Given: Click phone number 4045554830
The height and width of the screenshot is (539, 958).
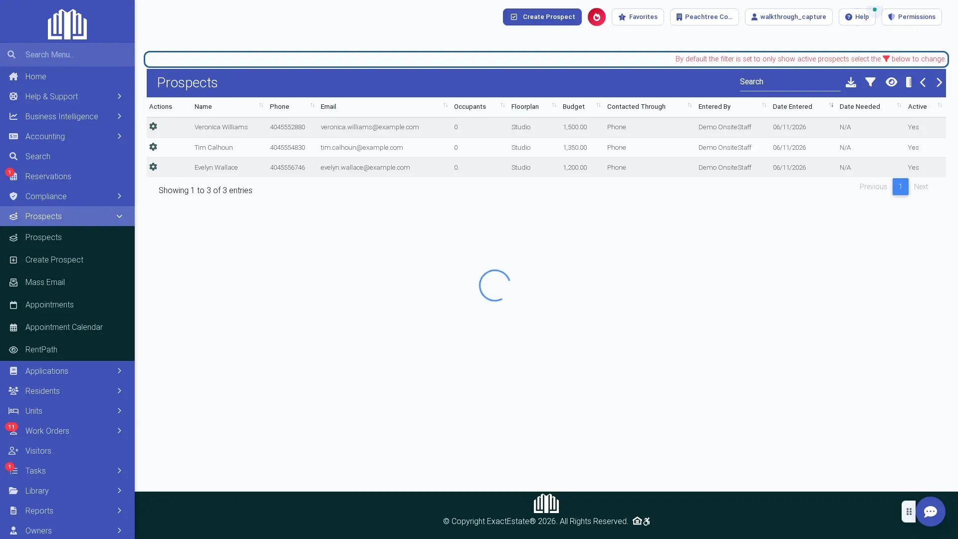Looking at the screenshot, I should tap(287, 148).
